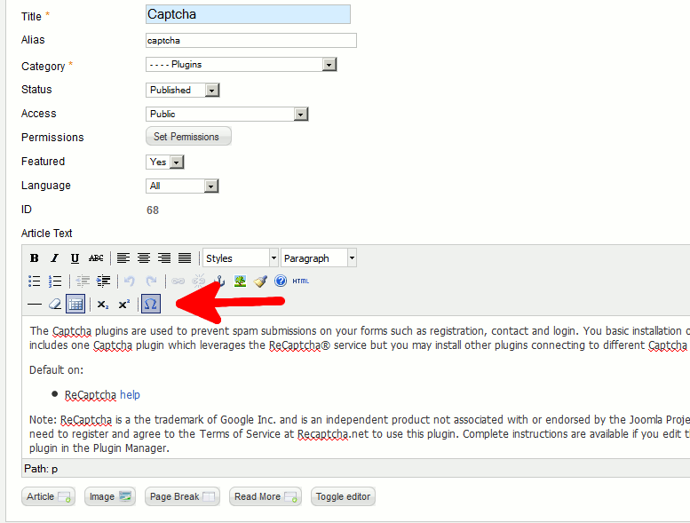This screenshot has height=523, width=690.
Task: Insert image with tree icon
Action: pos(240,281)
